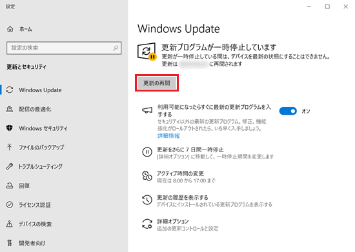Open 詳細オプション settings

[x=173, y=221]
